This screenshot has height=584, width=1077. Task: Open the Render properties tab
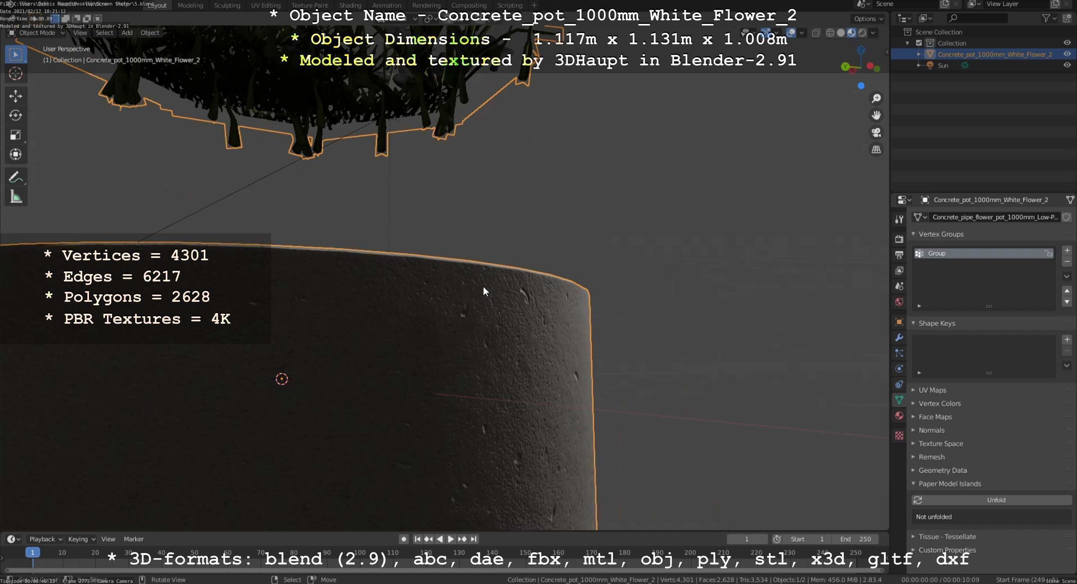899,239
